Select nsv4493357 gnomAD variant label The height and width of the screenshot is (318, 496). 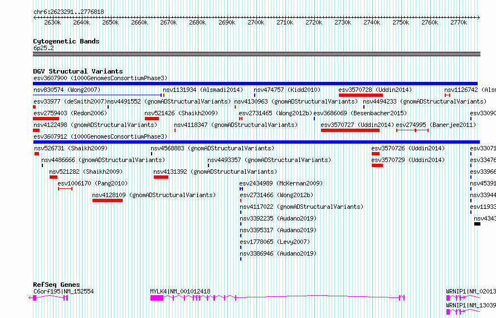269,160
